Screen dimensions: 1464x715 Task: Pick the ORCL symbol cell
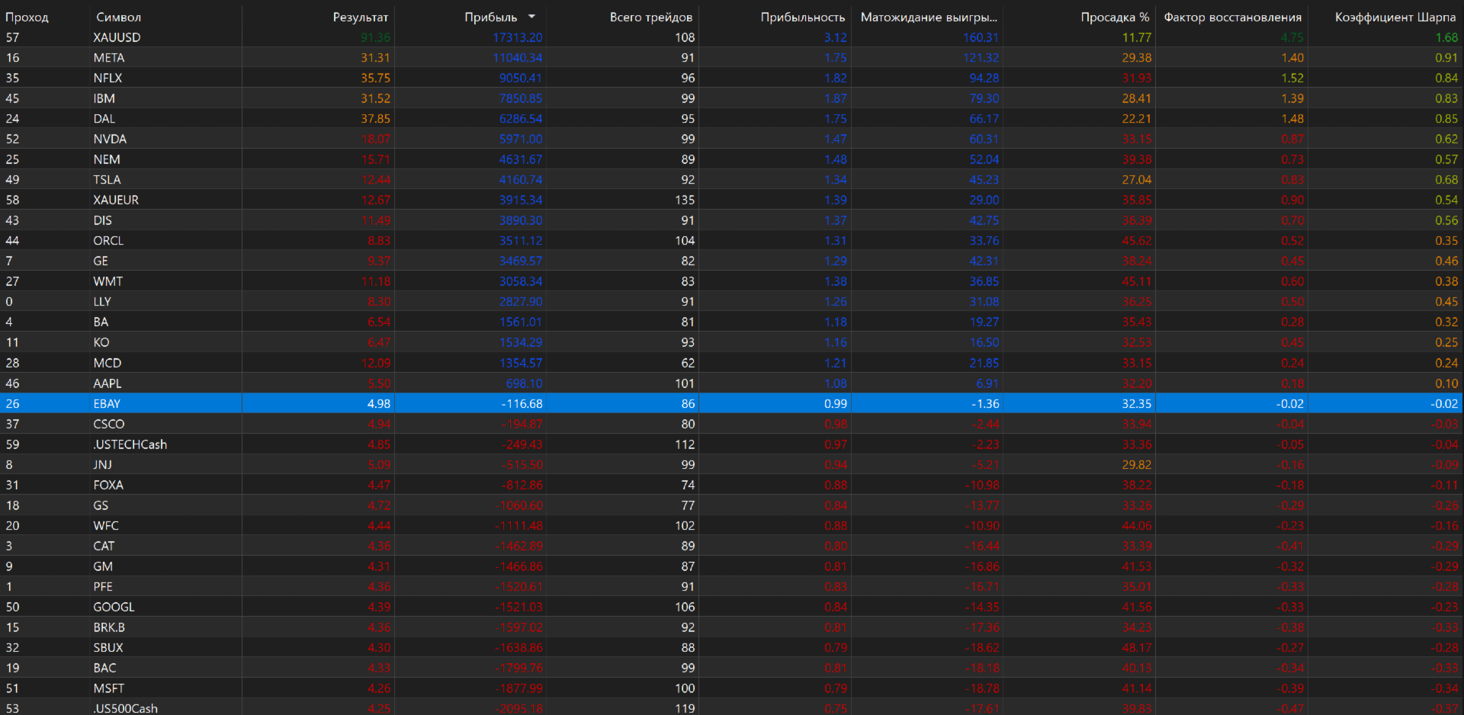tap(108, 241)
